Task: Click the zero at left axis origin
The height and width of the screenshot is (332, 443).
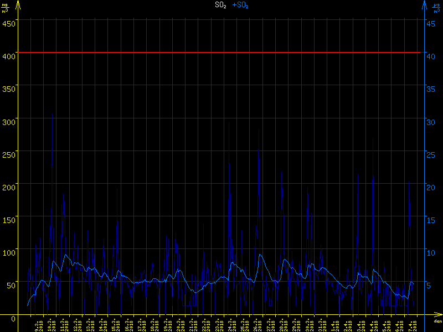Action: [13, 319]
